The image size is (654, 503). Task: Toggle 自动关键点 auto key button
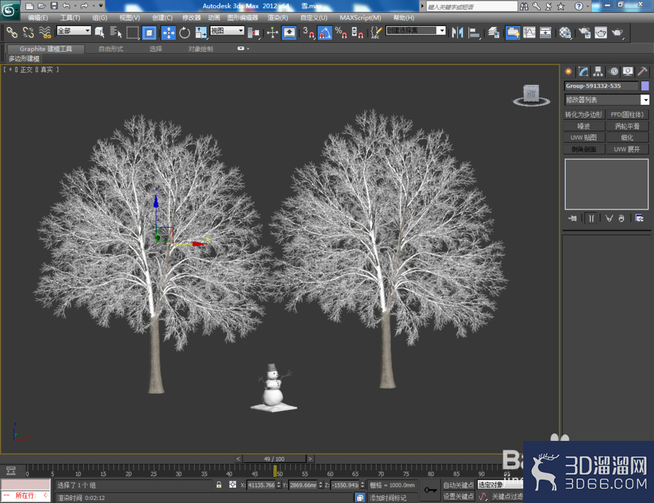tap(458, 485)
